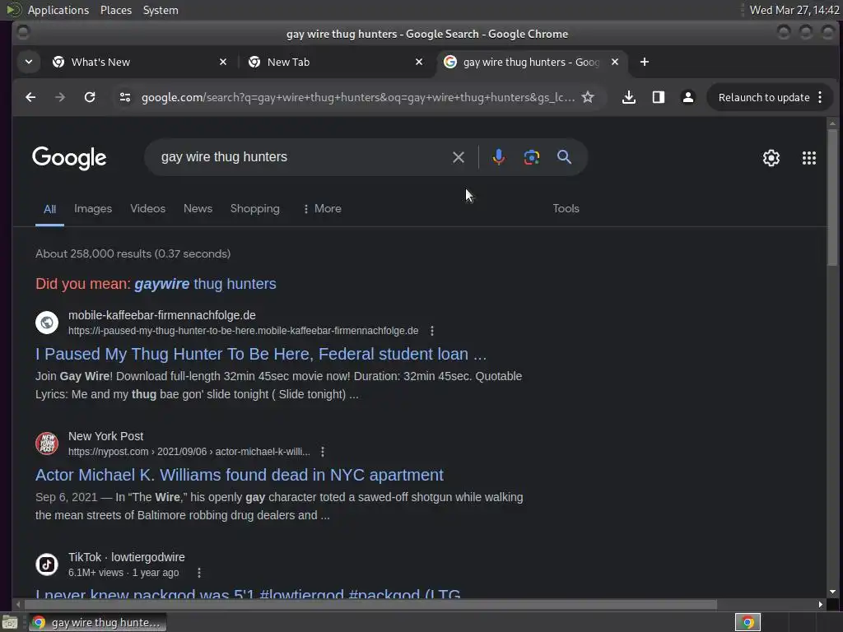The height and width of the screenshot is (632, 843).
Task: Click the mobile-kaffeebar globe favicon
Action: click(x=47, y=323)
